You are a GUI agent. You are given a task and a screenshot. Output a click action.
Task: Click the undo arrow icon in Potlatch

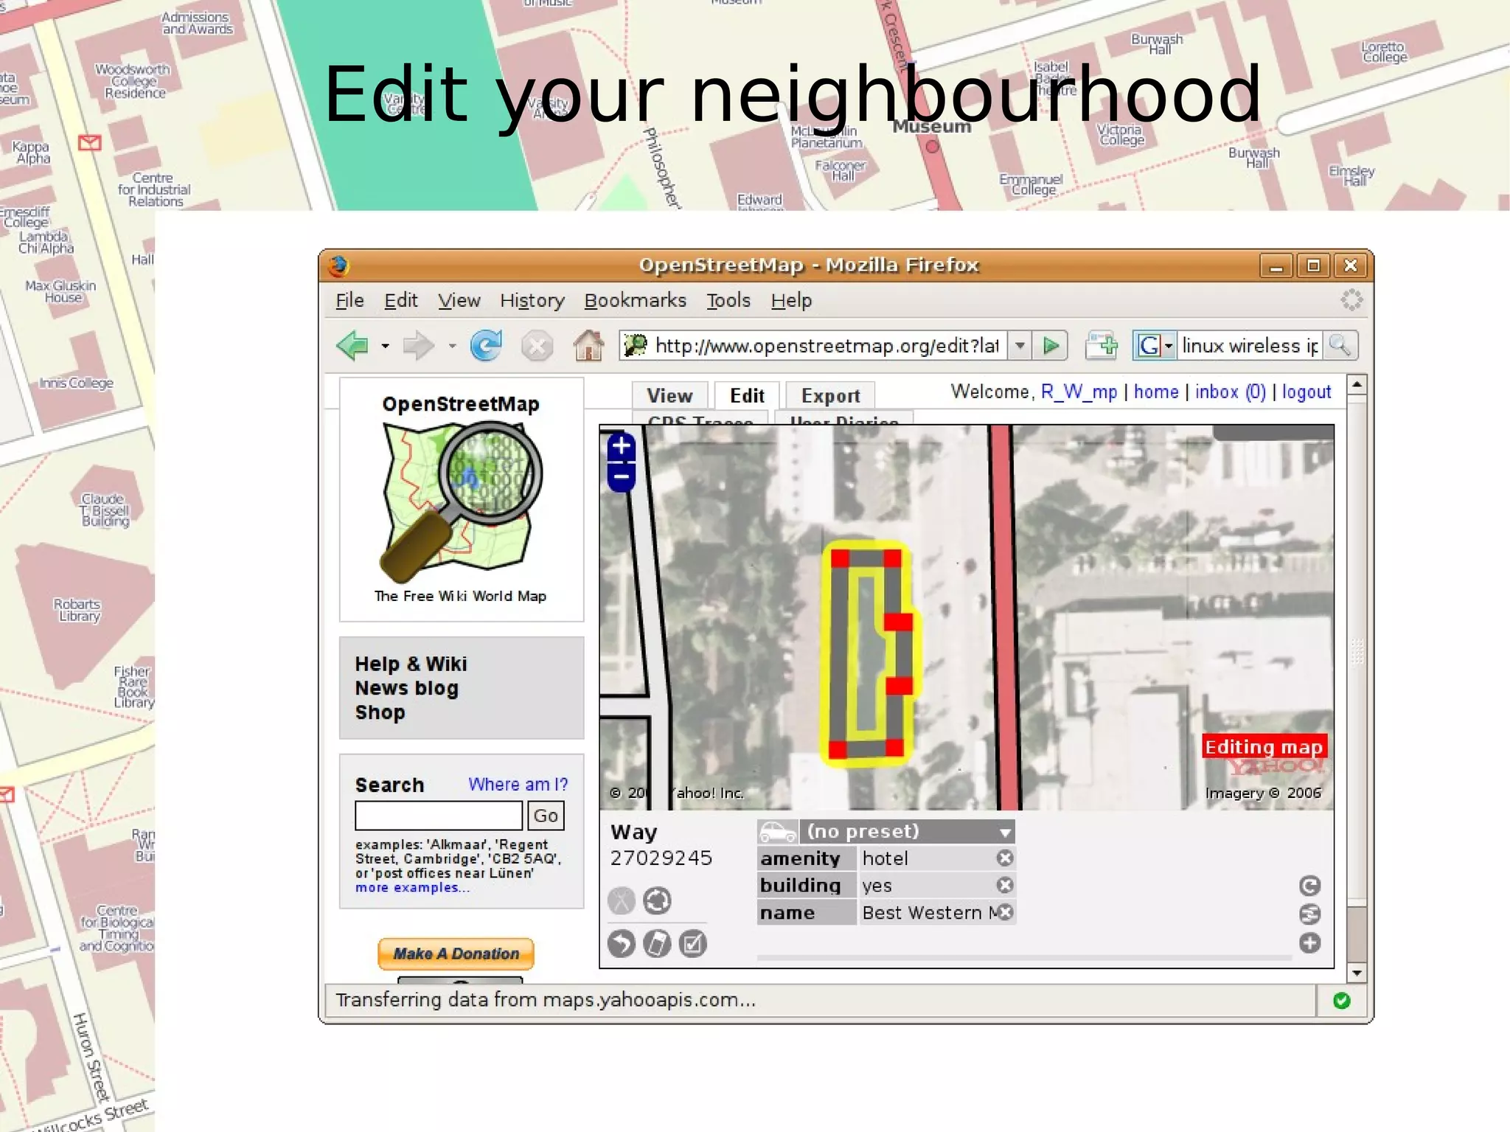click(622, 943)
